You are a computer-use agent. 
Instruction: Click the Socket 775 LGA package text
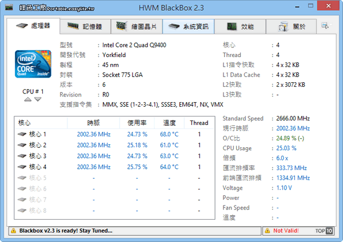[x=122, y=75]
